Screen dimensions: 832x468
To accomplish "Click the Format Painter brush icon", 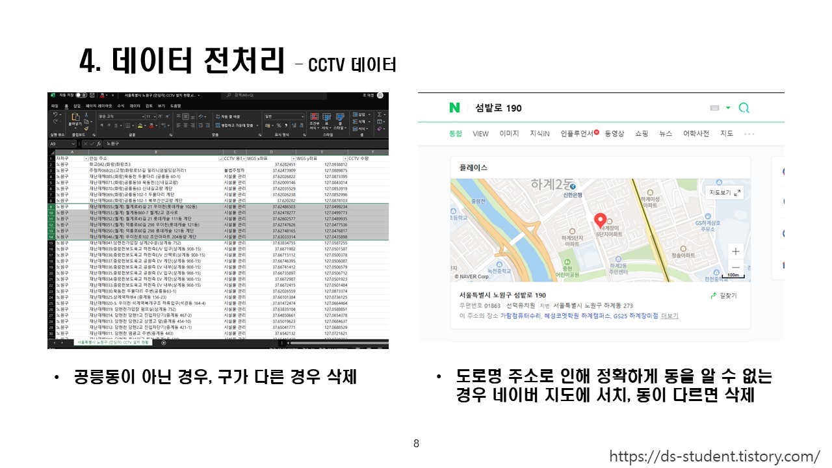I will point(86,128).
